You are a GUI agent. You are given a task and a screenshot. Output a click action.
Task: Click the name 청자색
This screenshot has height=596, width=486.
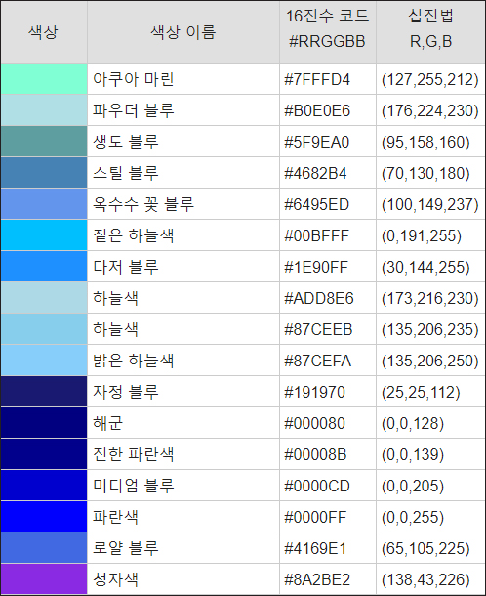click(x=115, y=578)
